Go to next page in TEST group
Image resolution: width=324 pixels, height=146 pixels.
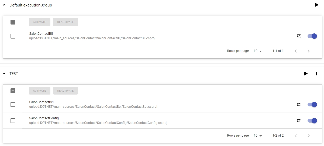point(309,135)
